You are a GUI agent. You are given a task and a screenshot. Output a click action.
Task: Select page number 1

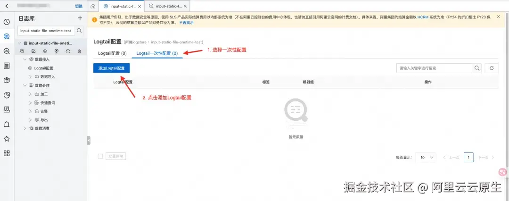click(468, 158)
